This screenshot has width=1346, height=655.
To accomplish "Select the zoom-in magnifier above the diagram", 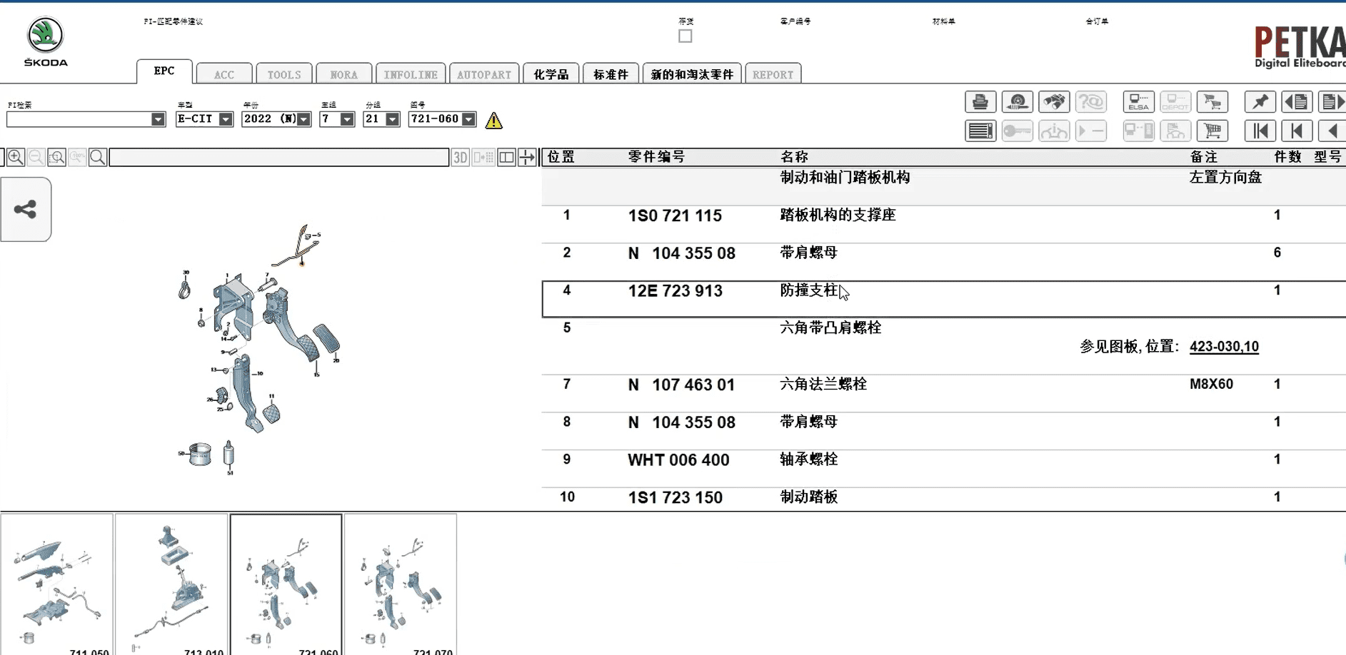I will pos(16,157).
